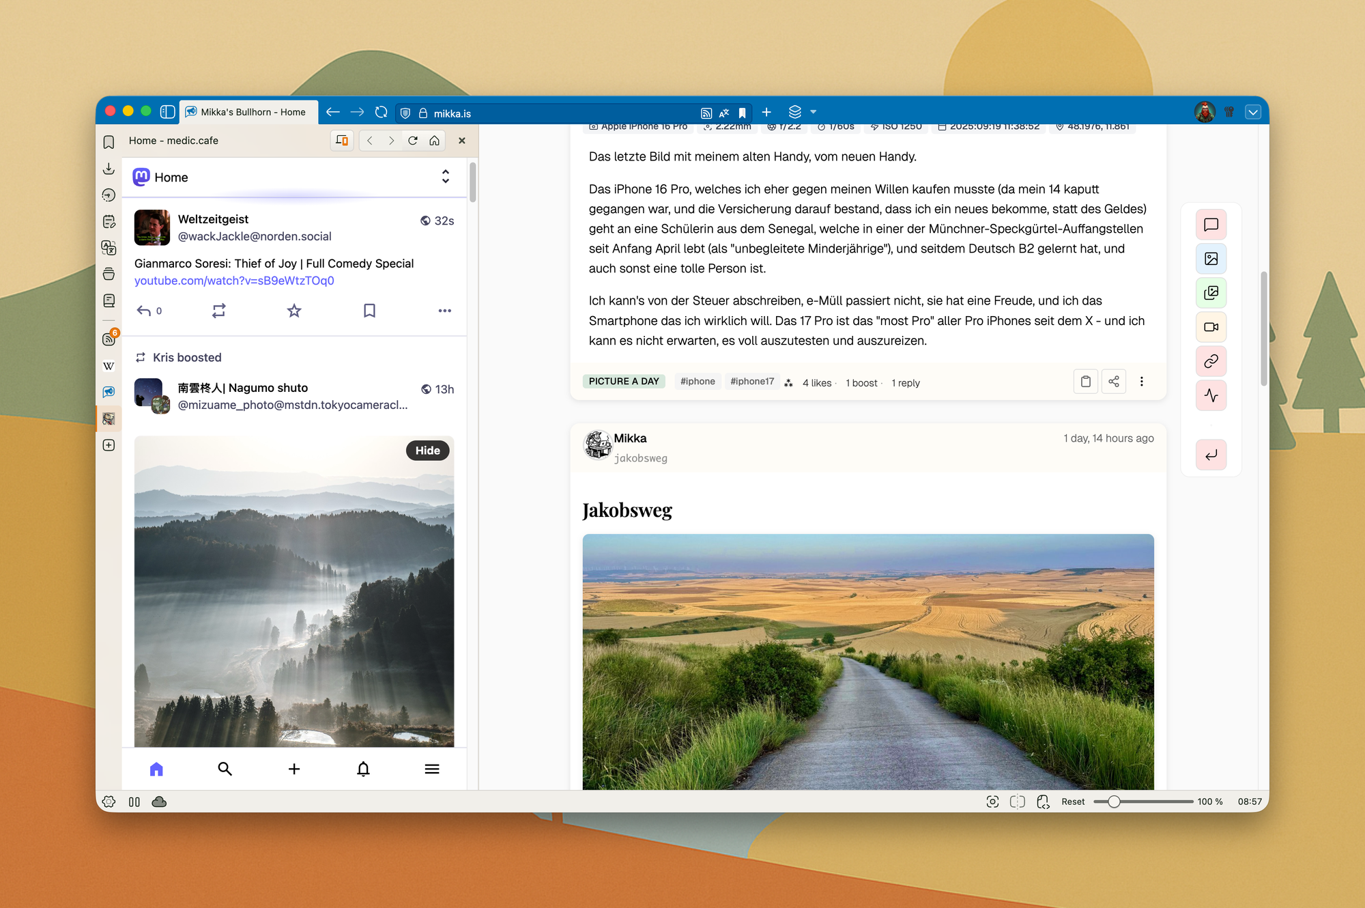
Task: Open Mastodon search tab
Action: coord(225,769)
